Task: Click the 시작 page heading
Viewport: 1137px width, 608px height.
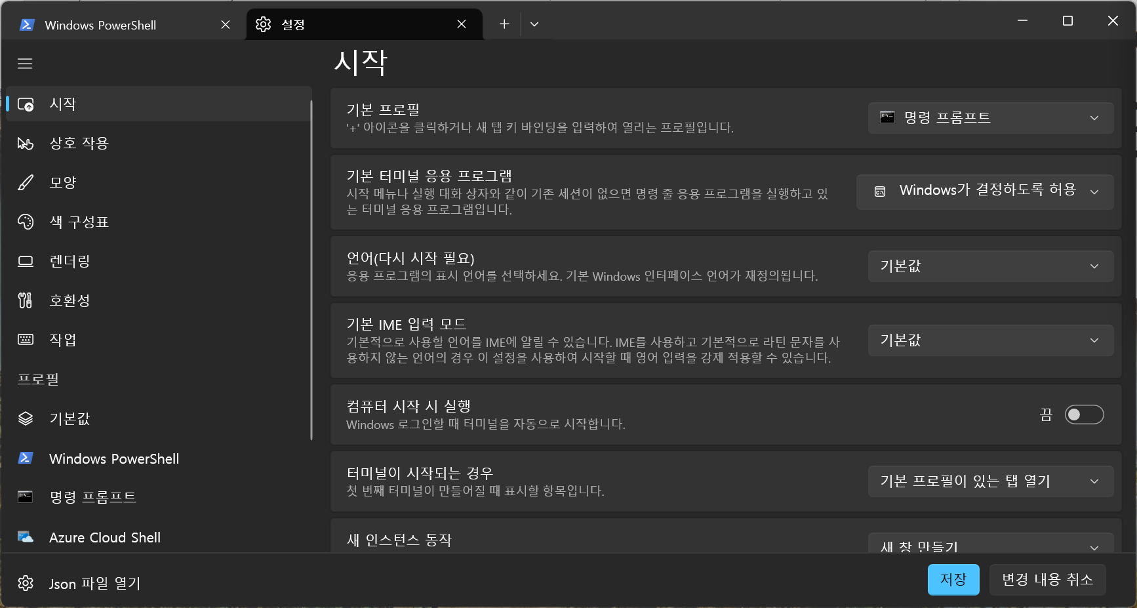Action: (361, 62)
